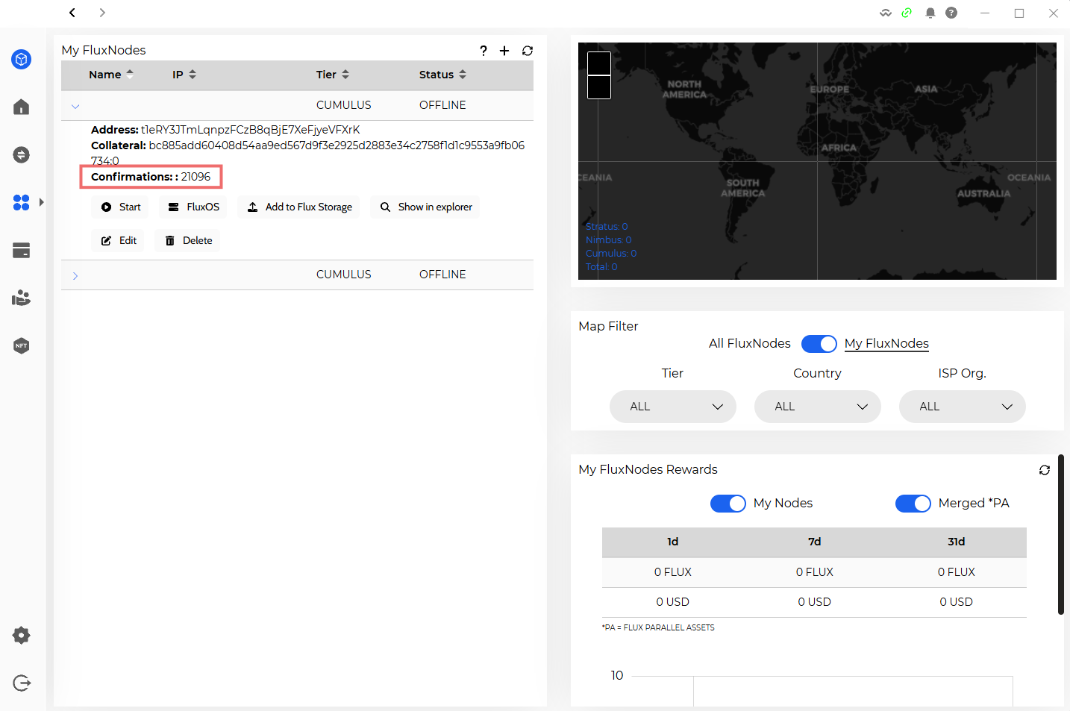This screenshot has height=711, width=1070.
Task: Open the NFT section in sidebar
Action: tap(21, 345)
